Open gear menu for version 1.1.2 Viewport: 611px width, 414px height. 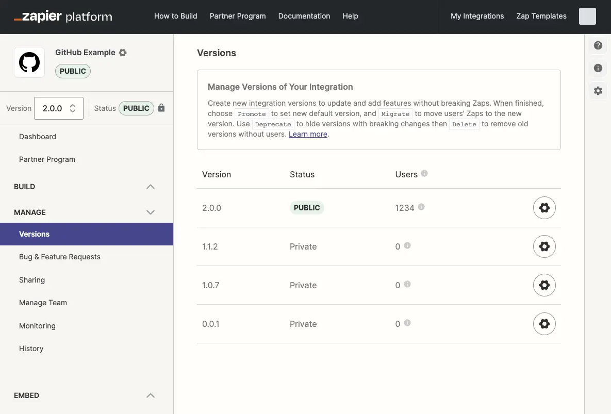544,246
